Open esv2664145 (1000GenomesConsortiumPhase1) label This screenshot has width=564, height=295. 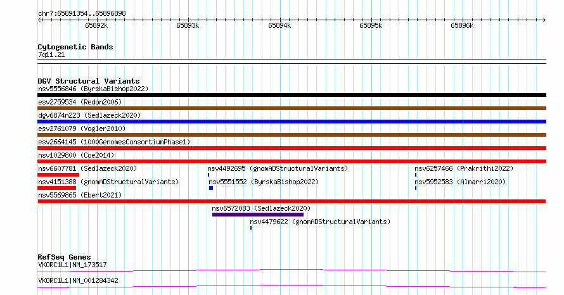114,142
